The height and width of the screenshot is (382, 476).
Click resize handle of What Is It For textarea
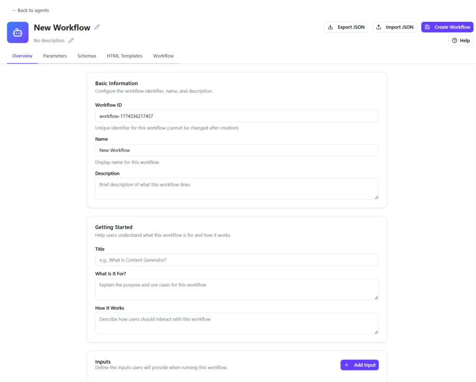[376, 297]
